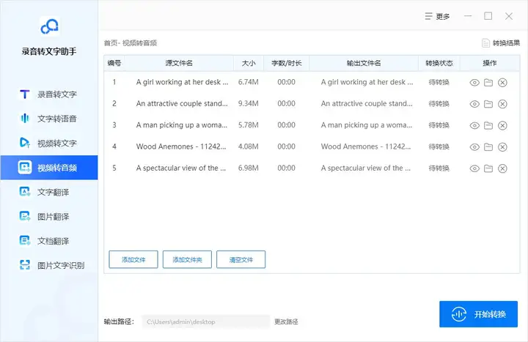Remove 'A spectacular view of the' from list
This screenshot has width=528, height=342.
coord(502,168)
